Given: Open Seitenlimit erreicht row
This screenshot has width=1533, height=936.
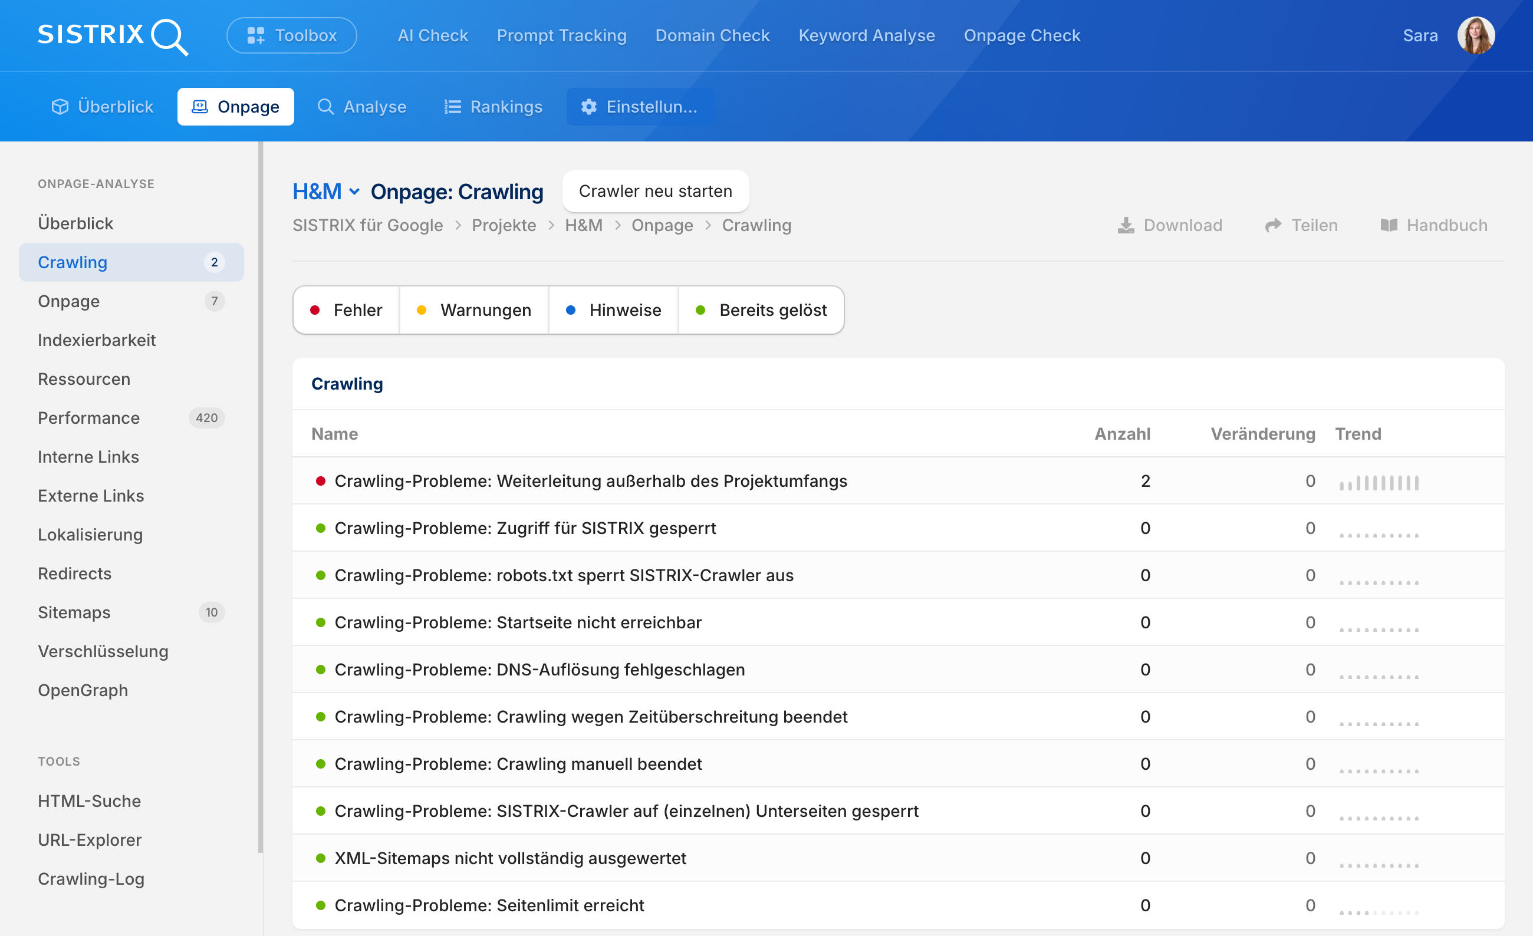Looking at the screenshot, I should tap(899, 905).
